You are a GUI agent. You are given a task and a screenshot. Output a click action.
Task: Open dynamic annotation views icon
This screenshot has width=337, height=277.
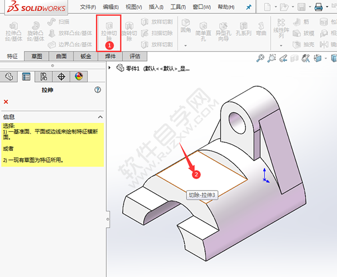click(x=306, y=58)
